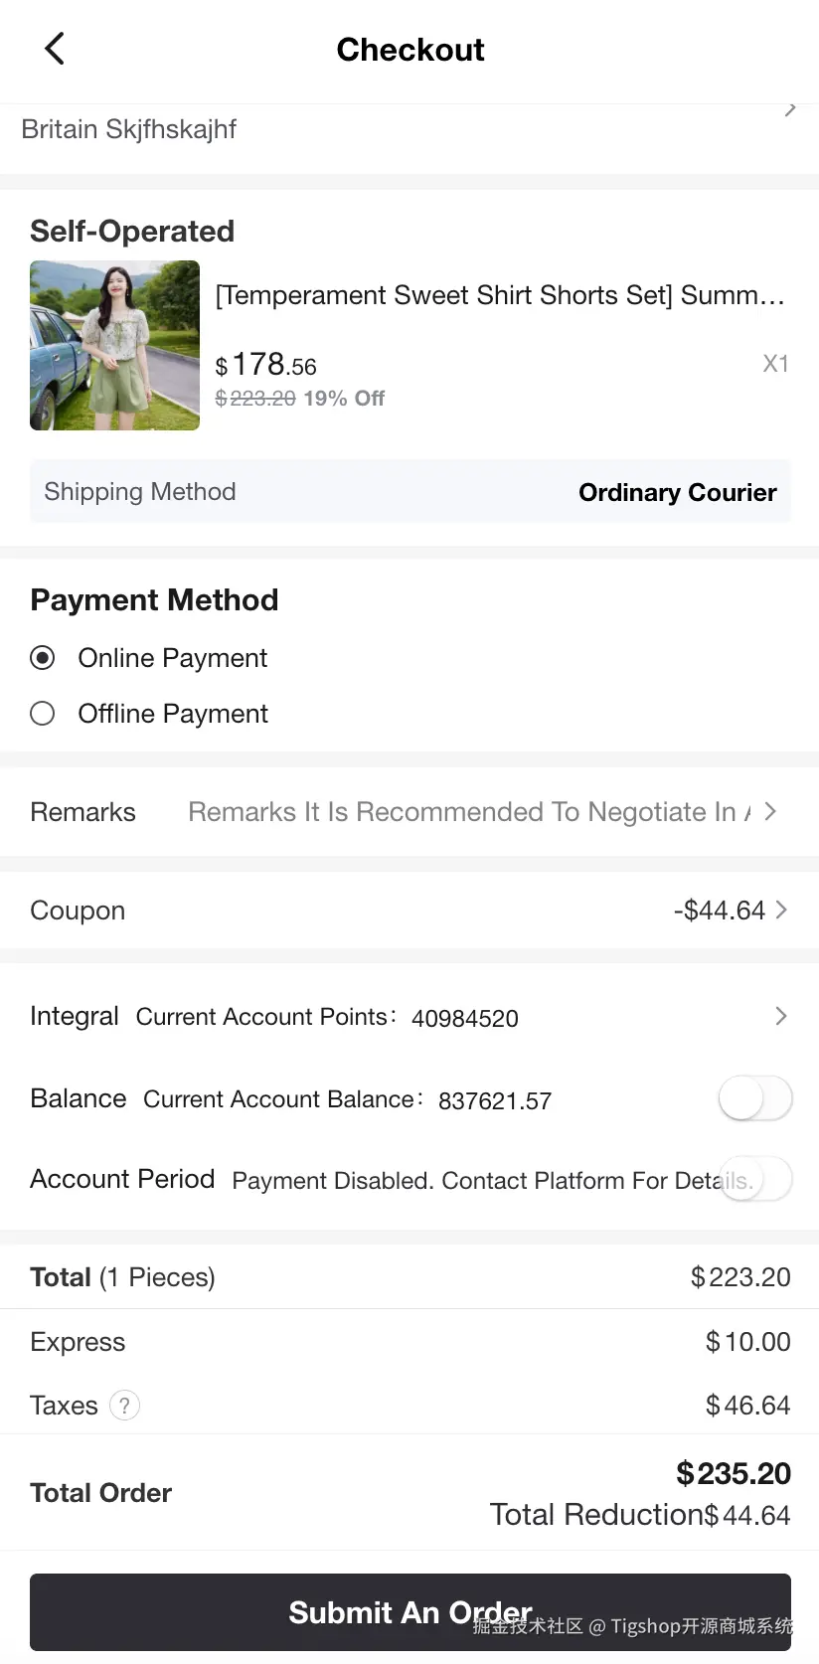Tap the Checkout page title
Screen dimensions: 819x1664
point(409,50)
